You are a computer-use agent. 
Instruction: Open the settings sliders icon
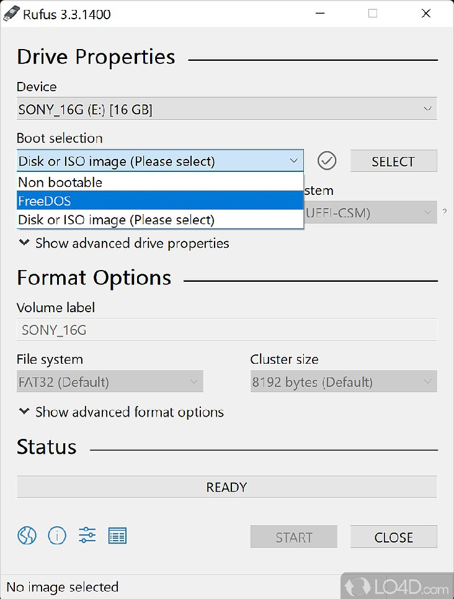(87, 535)
